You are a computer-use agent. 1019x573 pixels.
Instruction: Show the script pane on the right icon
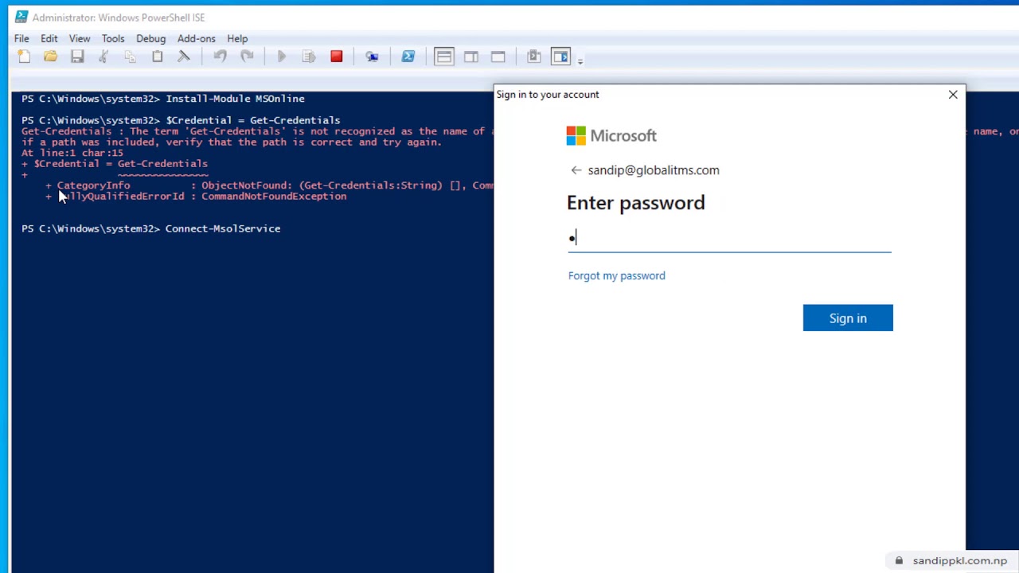(471, 57)
